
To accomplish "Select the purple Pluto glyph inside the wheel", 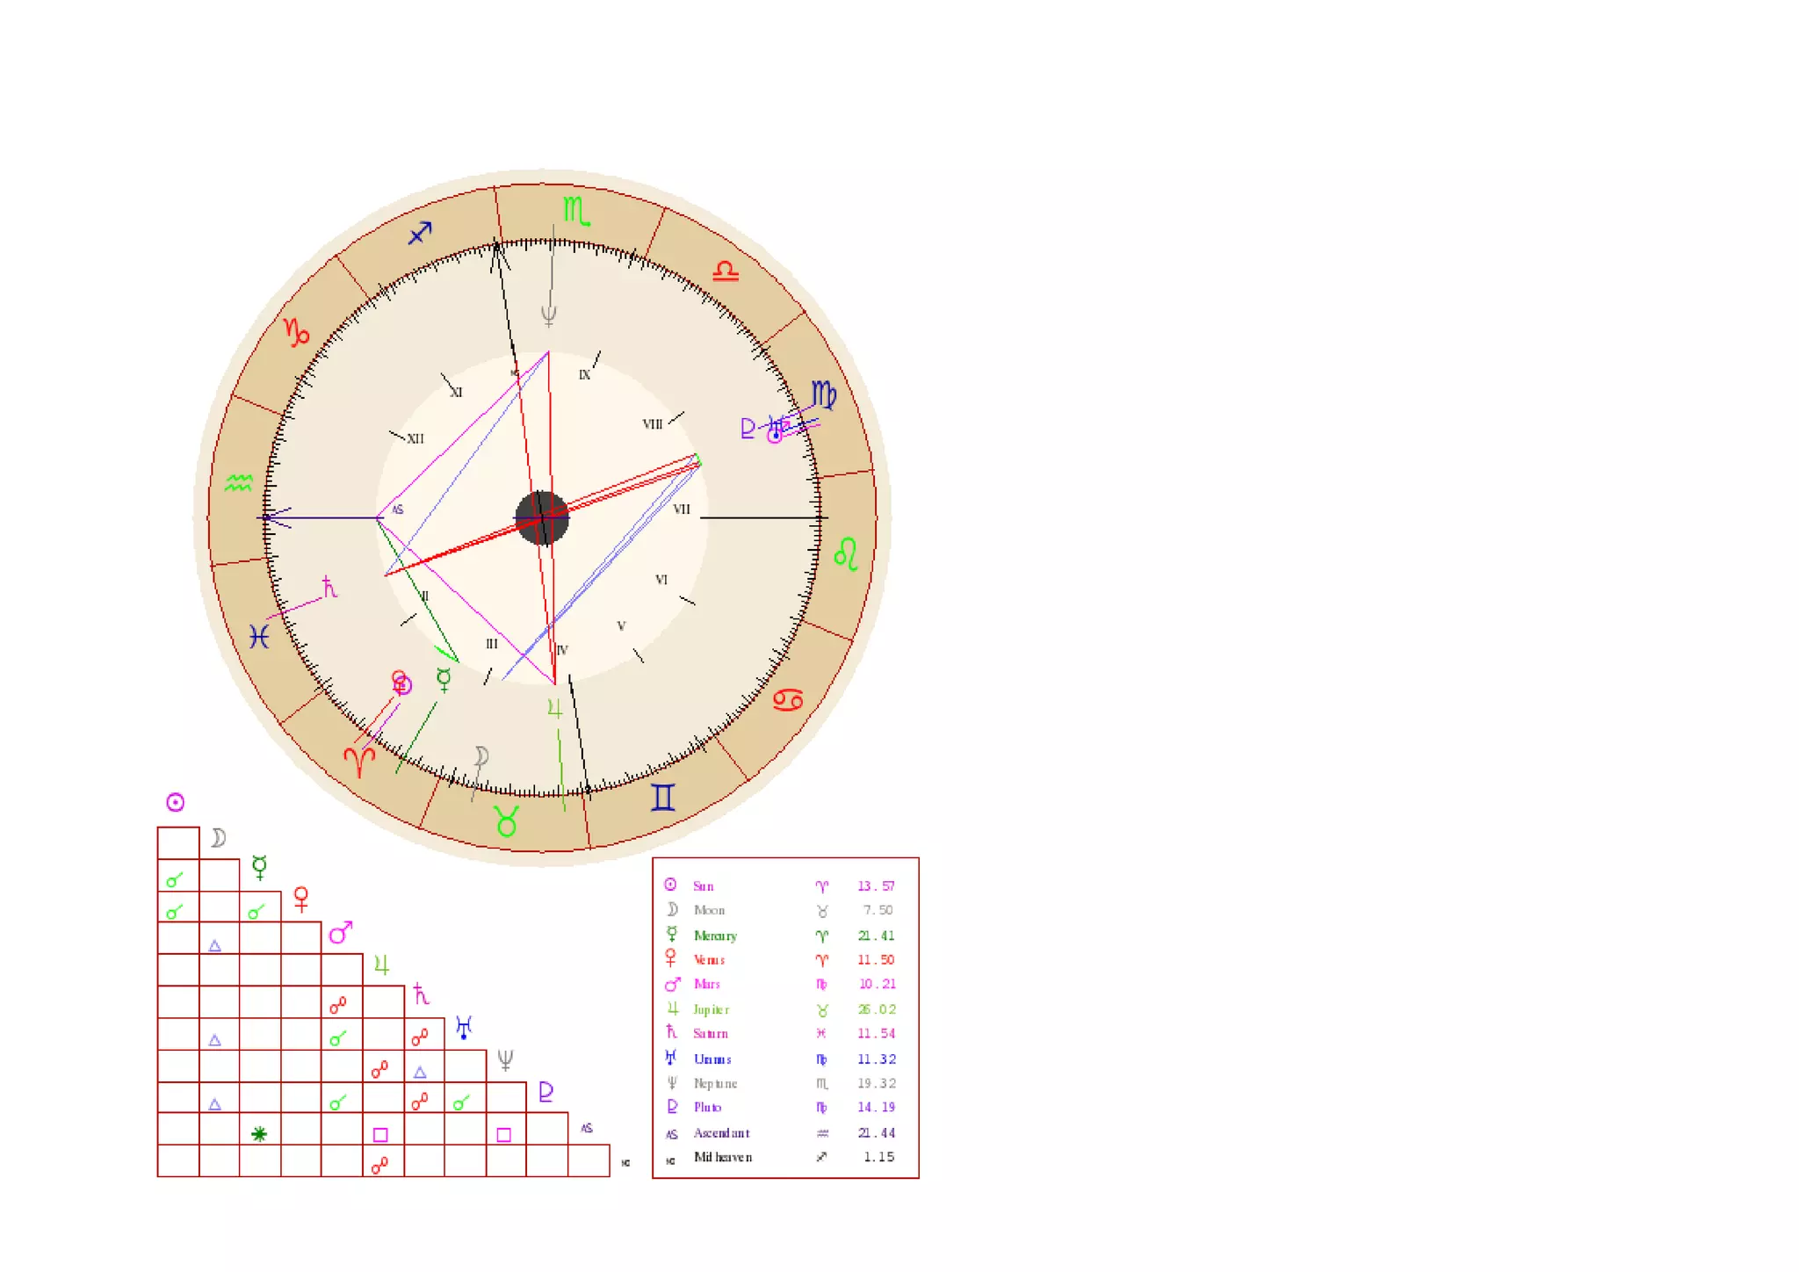I will click(748, 429).
